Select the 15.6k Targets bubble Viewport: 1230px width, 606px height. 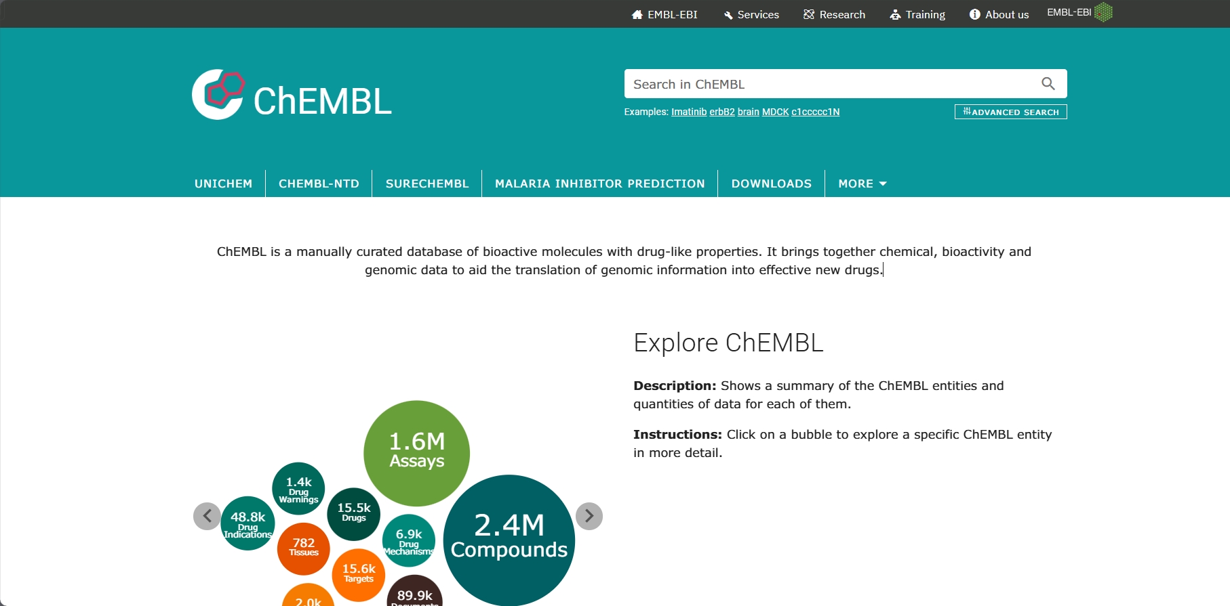pyautogui.click(x=359, y=575)
